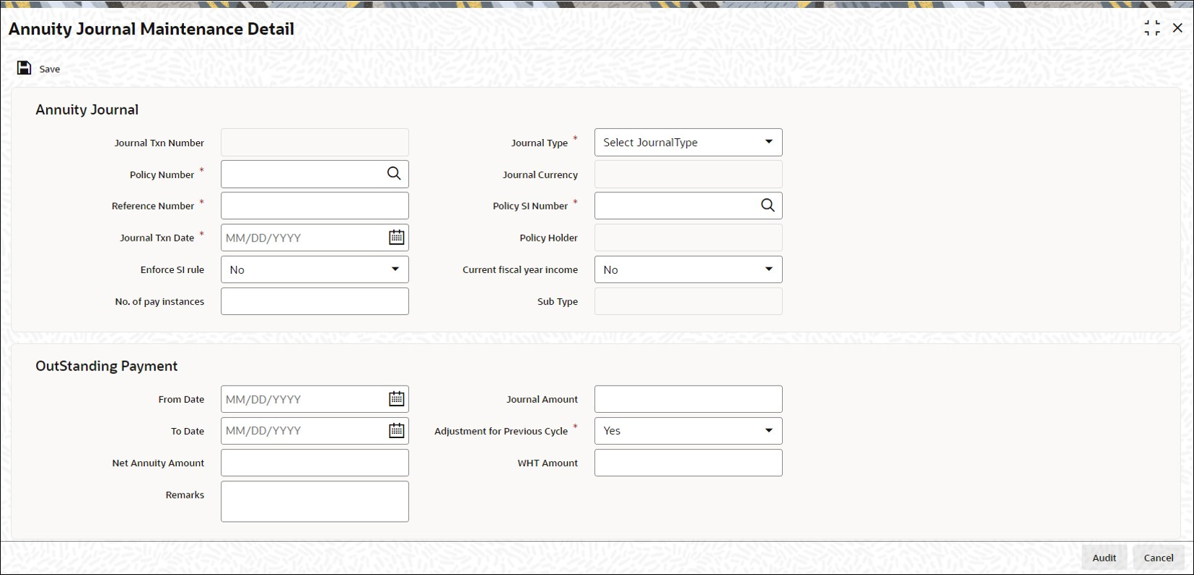Open To Date calendar picker
The image size is (1194, 575).
click(397, 430)
